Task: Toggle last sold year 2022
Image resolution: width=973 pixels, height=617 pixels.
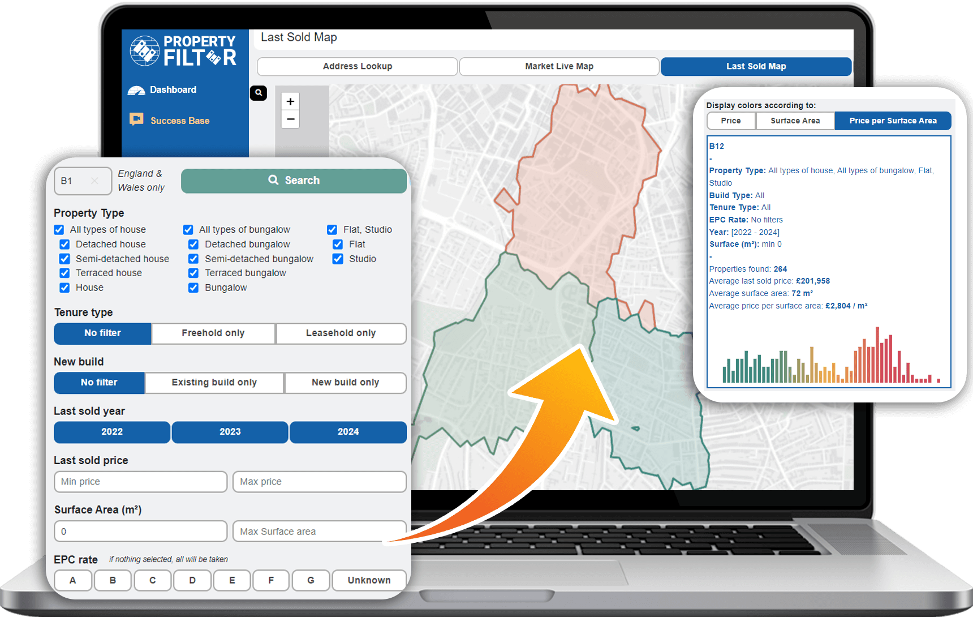Action: 112,432
